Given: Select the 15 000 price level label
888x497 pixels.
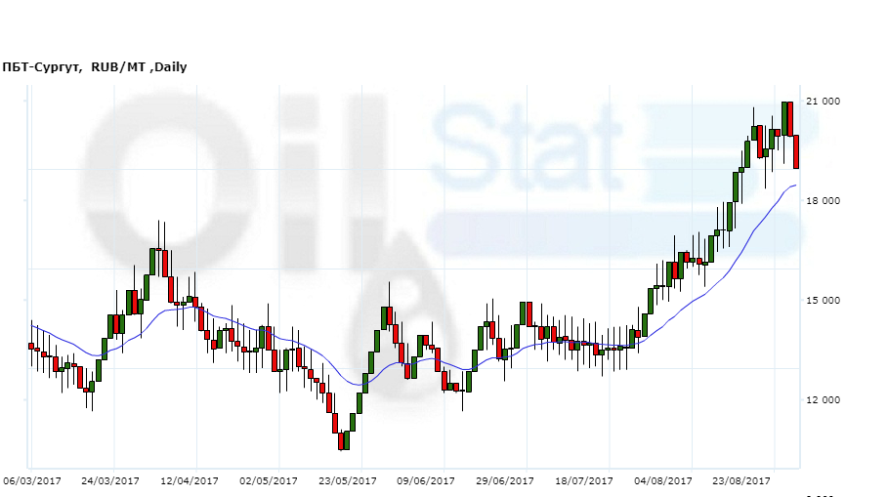Looking at the screenshot, I should pyautogui.click(x=823, y=301).
